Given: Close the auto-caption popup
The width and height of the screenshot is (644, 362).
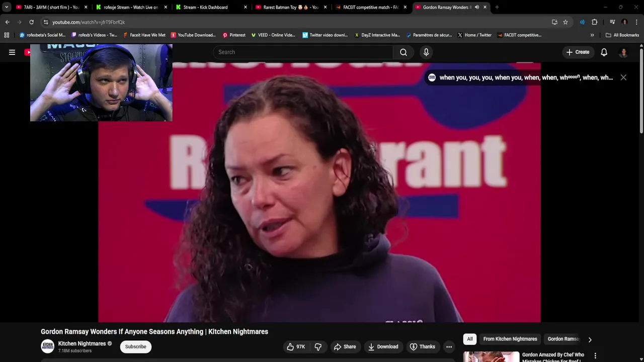Looking at the screenshot, I should (623, 77).
